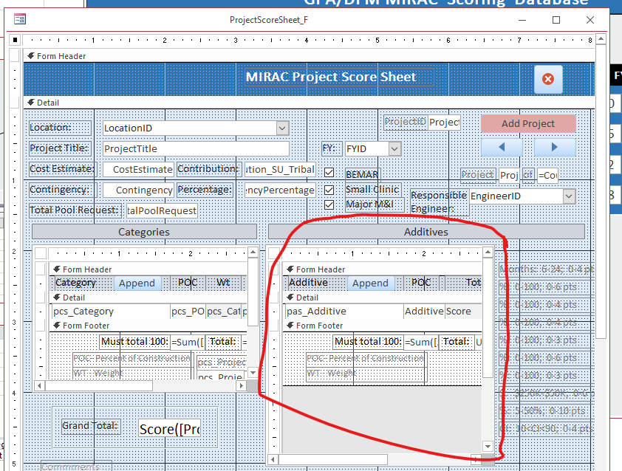Viewport: 622px width, 471px height.
Task: Select the Months: 6-24; 0-4 pts hint label
Action: coord(547,269)
